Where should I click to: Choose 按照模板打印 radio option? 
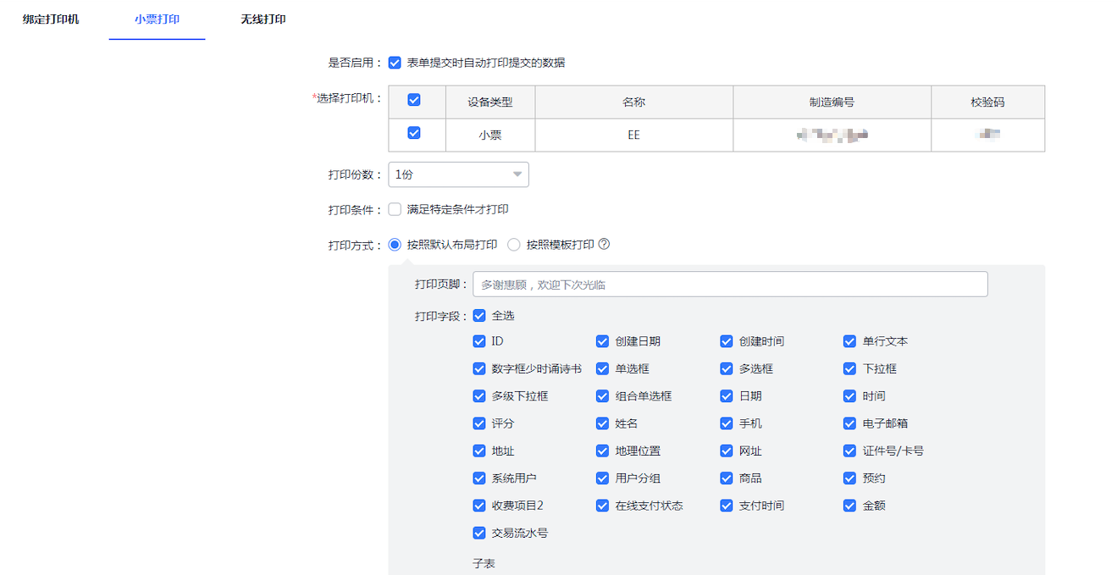coord(514,245)
